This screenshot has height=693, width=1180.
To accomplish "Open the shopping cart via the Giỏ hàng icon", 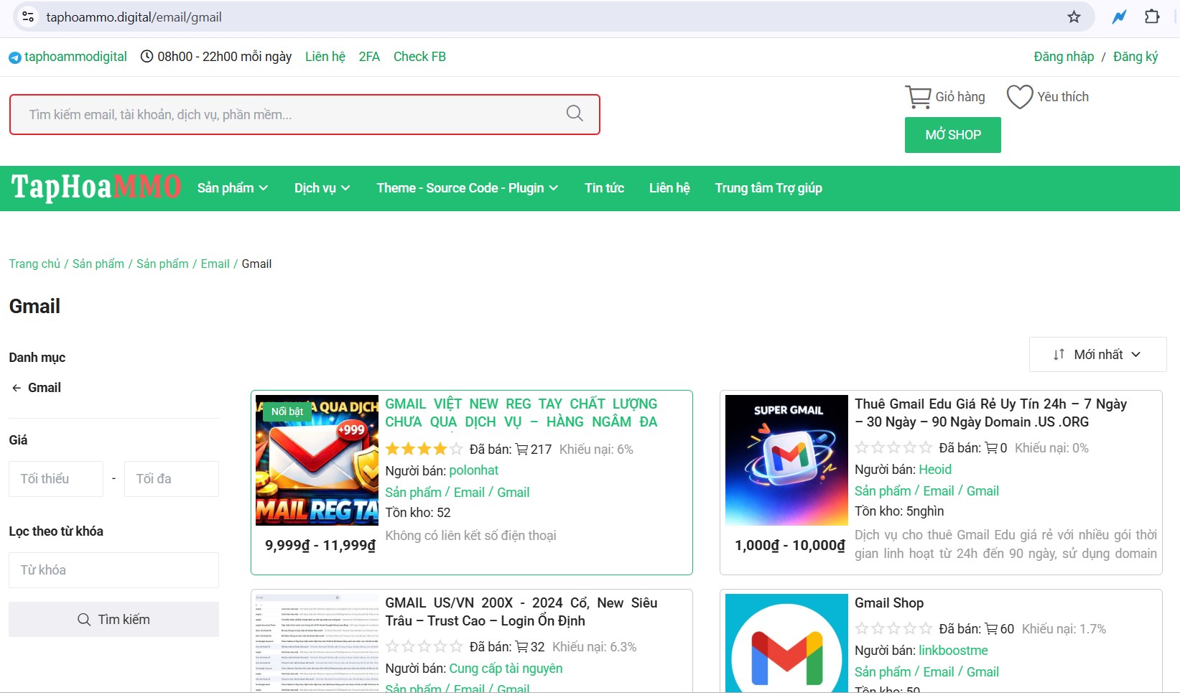I will pos(920,96).
